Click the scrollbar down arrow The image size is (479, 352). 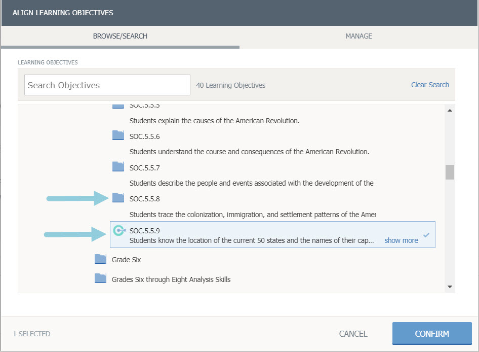point(449,287)
